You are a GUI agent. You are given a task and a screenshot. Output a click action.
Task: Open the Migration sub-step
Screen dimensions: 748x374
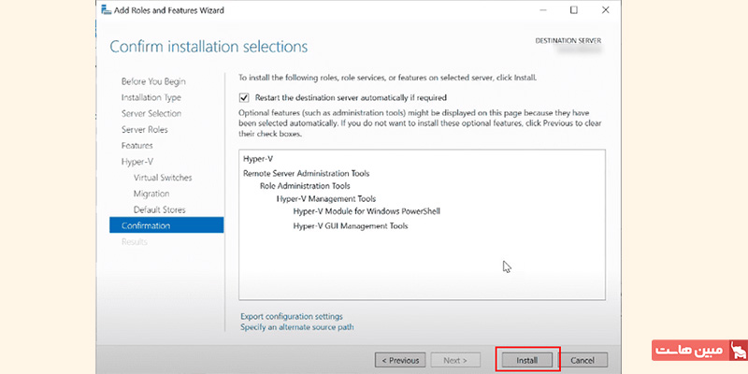(x=151, y=194)
